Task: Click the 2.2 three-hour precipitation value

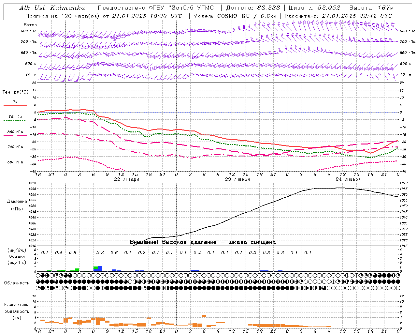Action: (x=100, y=253)
